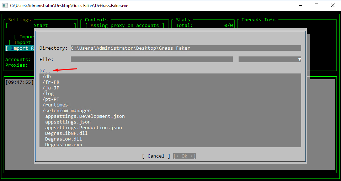Image resolution: width=341 pixels, height=181 pixels.
Task: Select appsettings.Development.json file
Action: click(85, 116)
